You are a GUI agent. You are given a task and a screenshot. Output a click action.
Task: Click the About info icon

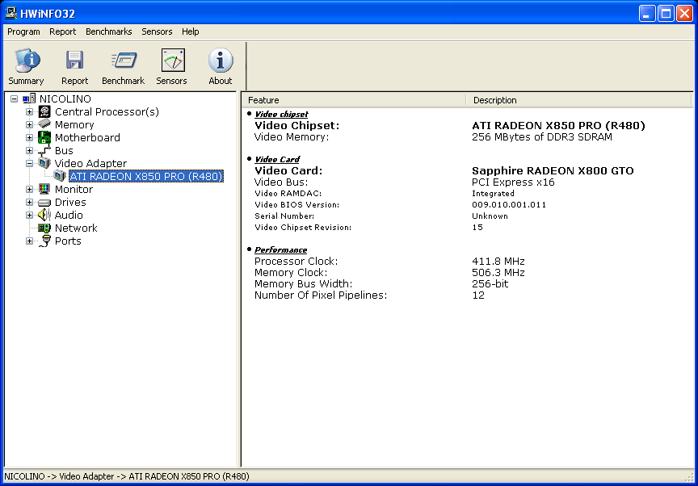(221, 60)
